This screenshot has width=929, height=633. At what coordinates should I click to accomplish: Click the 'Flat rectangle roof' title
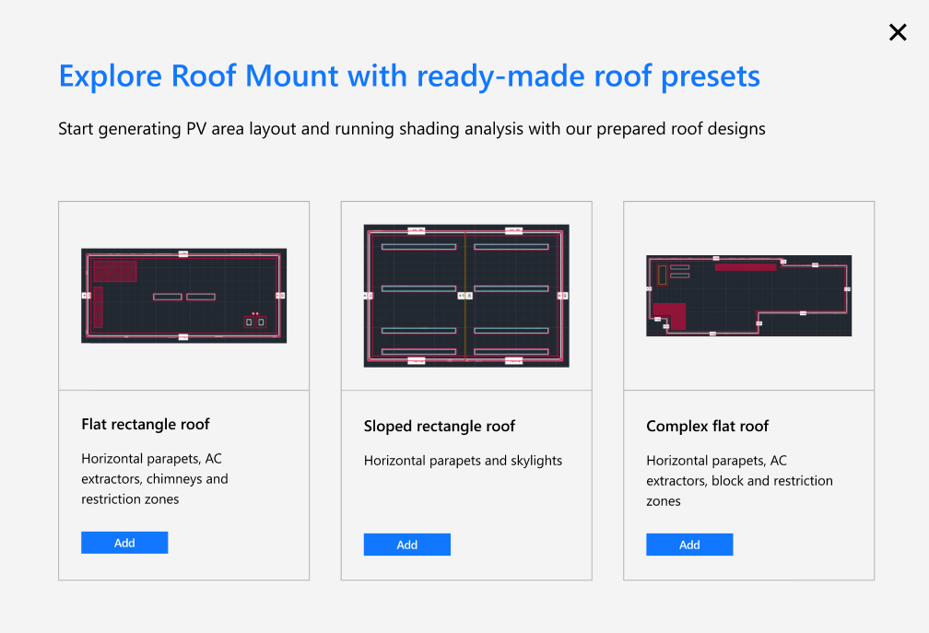click(x=146, y=424)
